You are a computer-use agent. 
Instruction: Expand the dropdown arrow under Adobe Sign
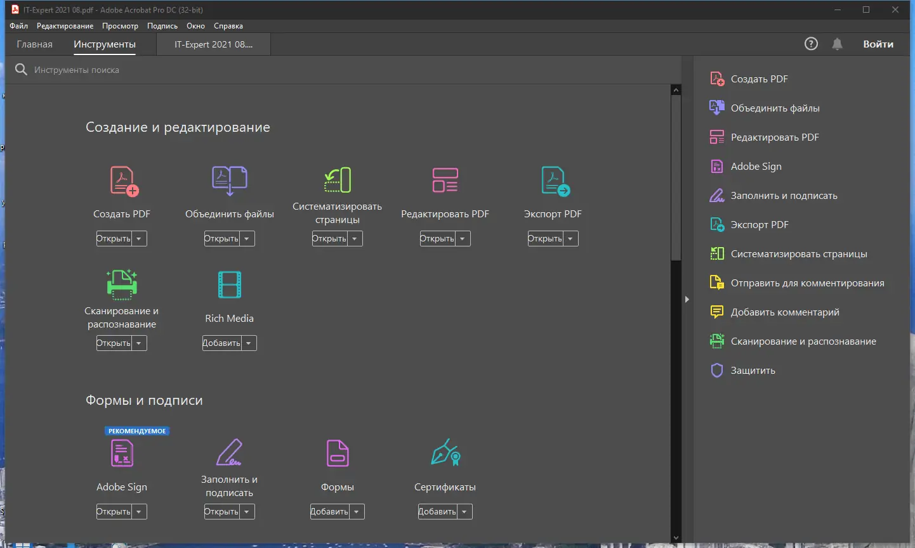139,512
